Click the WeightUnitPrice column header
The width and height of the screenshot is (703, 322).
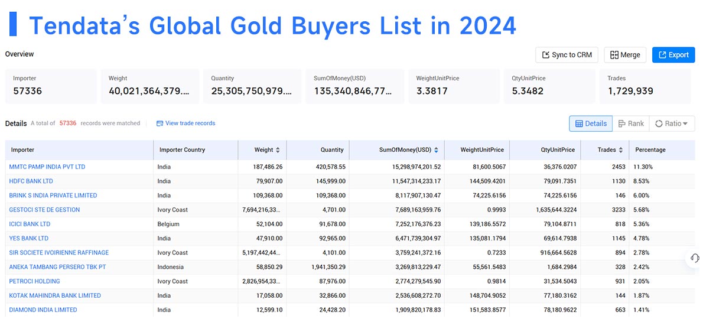coord(477,150)
